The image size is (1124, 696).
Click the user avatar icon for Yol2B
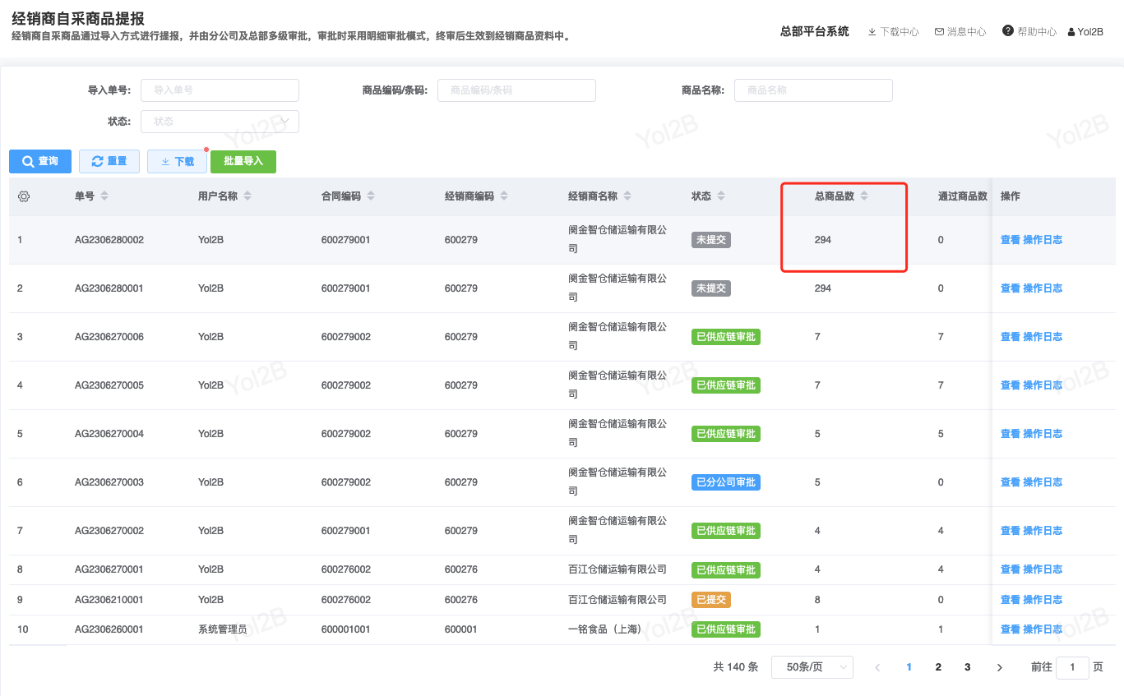pos(1071,32)
